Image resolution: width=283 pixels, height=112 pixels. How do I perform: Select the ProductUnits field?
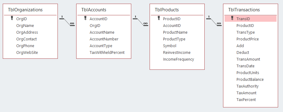click(248, 73)
